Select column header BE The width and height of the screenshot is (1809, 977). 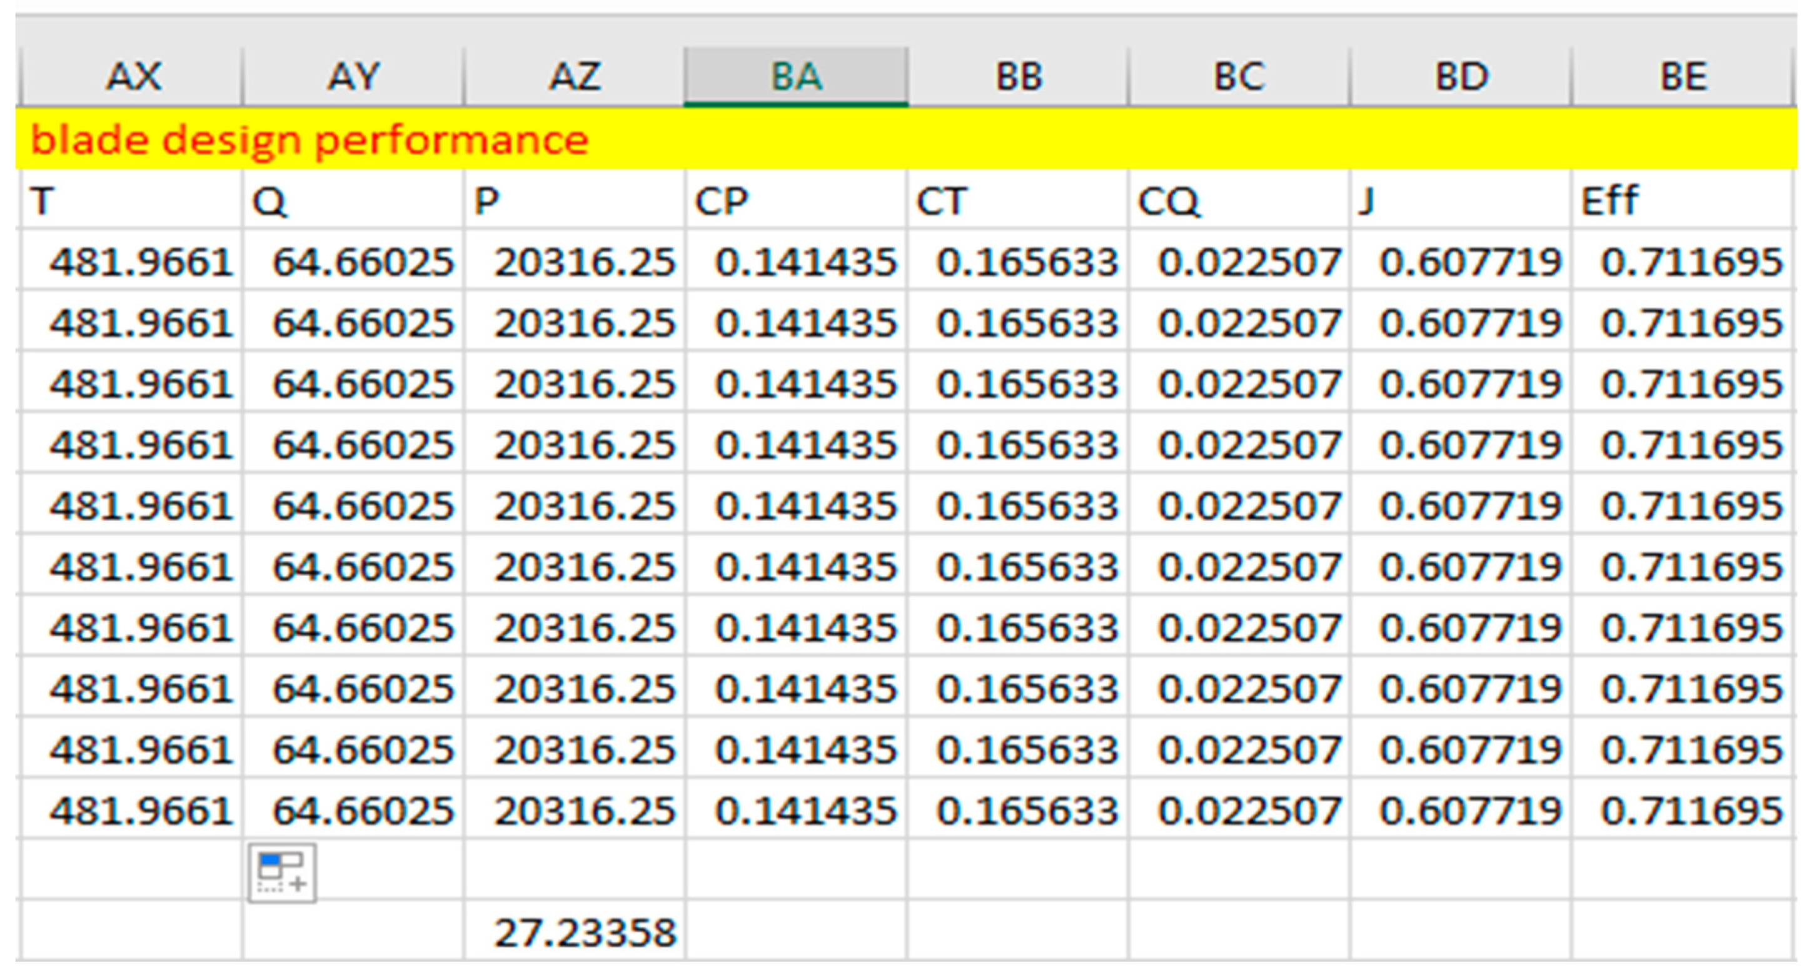[1682, 76]
